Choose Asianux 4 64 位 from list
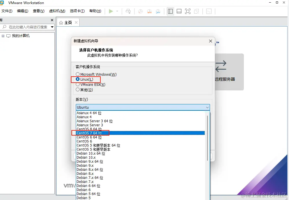Screen dimensions: 289x200 point(141,113)
